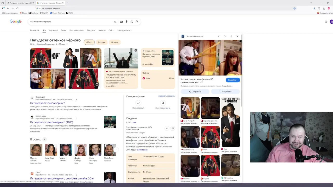Open the address bar search engine dropdown

click(x=39, y=8)
